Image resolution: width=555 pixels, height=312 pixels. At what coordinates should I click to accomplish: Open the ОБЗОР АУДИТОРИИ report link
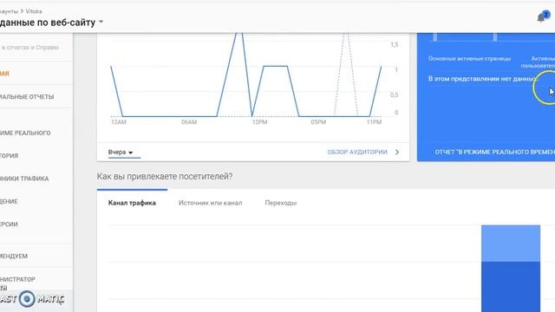[357, 153]
